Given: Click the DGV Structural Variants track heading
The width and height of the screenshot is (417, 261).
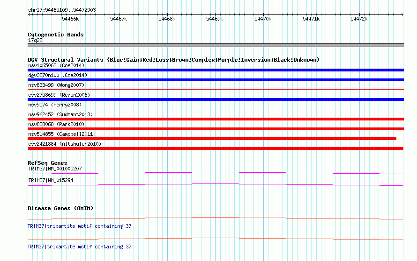Looking at the screenshot, I should 173,60.
